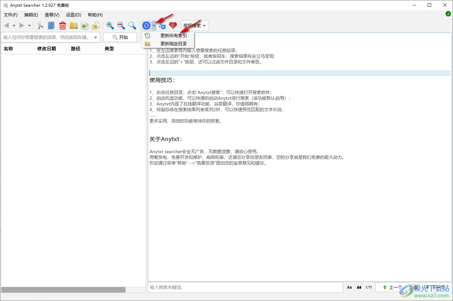
Task: Click the green check status icon
Action: 448,14
